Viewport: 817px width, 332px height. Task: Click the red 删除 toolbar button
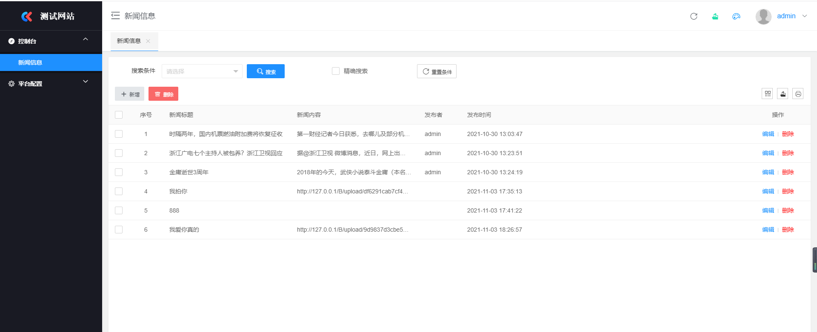[x=163, y=94]
